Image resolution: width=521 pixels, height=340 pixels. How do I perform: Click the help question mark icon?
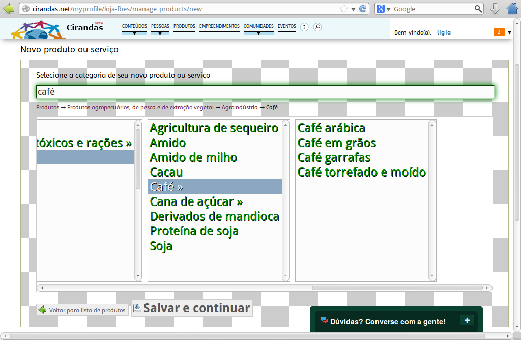click(304, 27)
